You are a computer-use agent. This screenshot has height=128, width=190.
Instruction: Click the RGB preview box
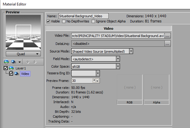pyautogui.click(x=130, y=87)
